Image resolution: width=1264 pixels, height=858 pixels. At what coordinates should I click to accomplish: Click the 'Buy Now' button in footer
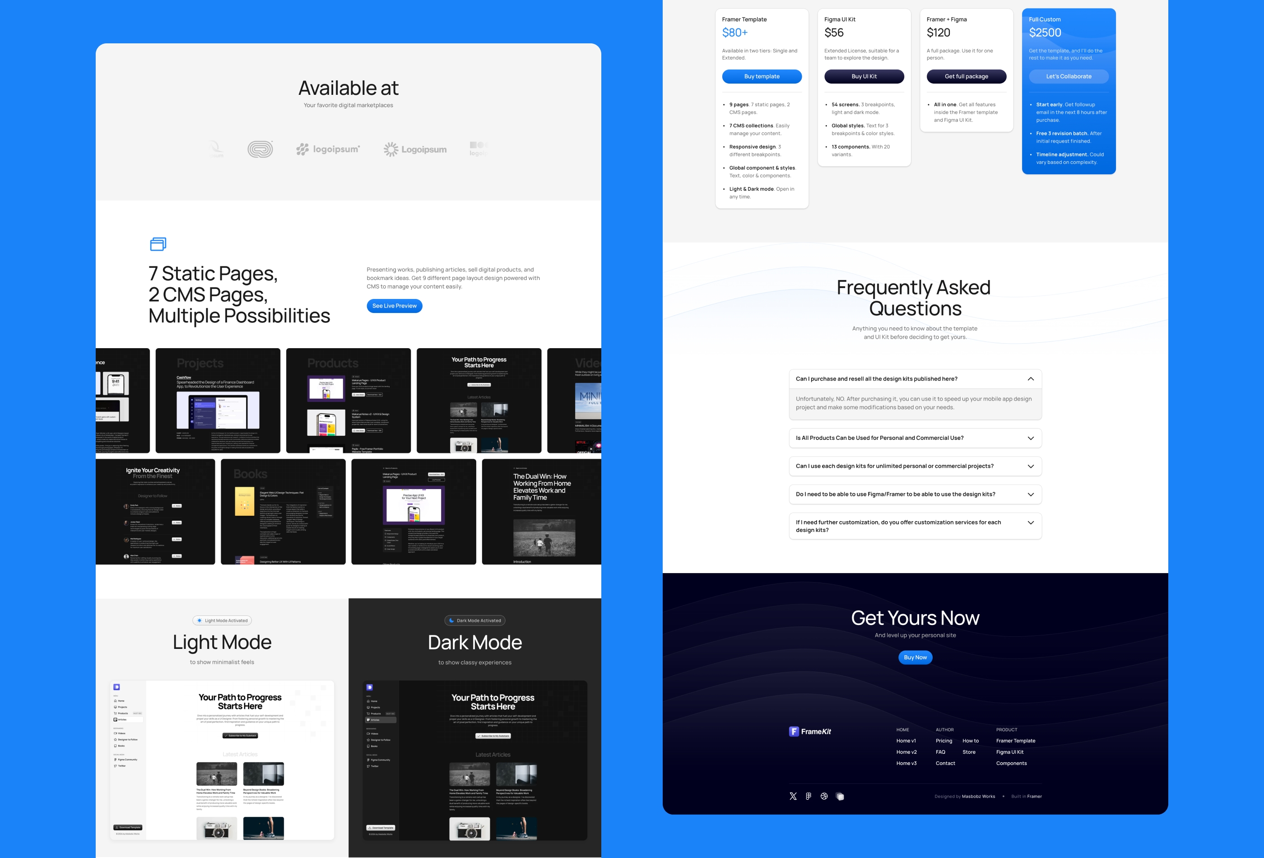pyautogui.click(x=915, y=657)
